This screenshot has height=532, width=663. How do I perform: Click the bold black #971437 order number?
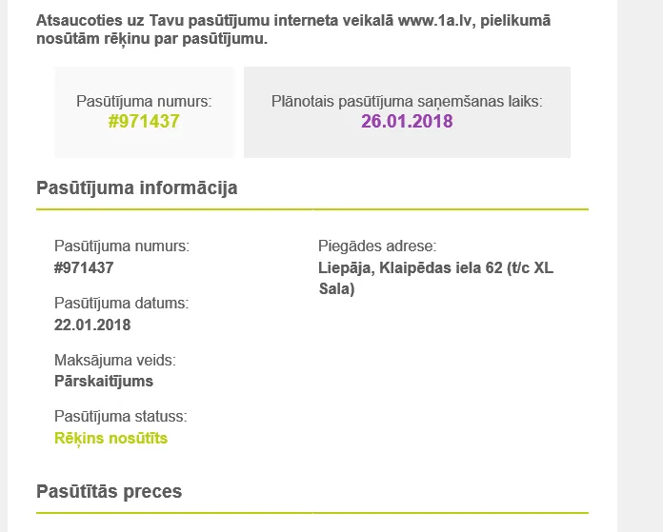coord(84,267)
